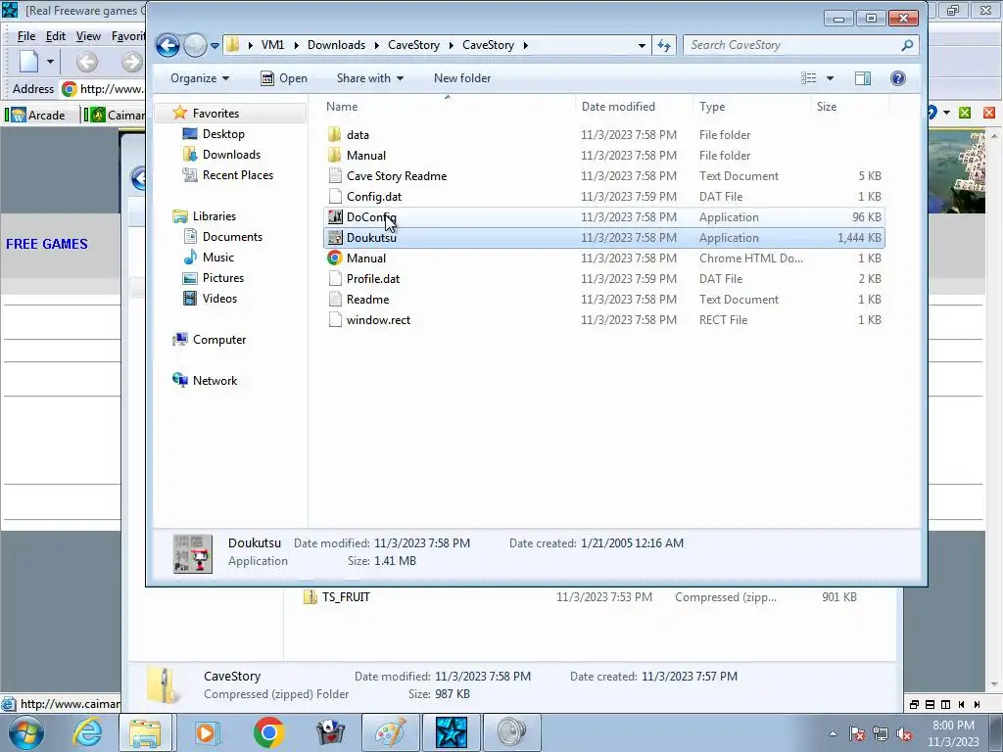Select Libraries in the navigation pane
The image size is (1003, 752).
(x=215, y=216)
